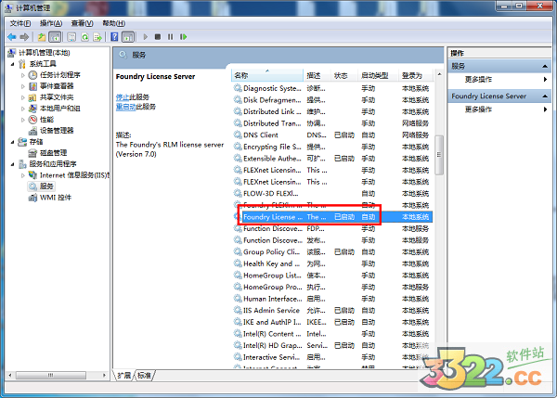Collapse the Foundry License Server actions section
Viewport: 557px width, 398px height.
pyautogui.click(x=545, y=96)
